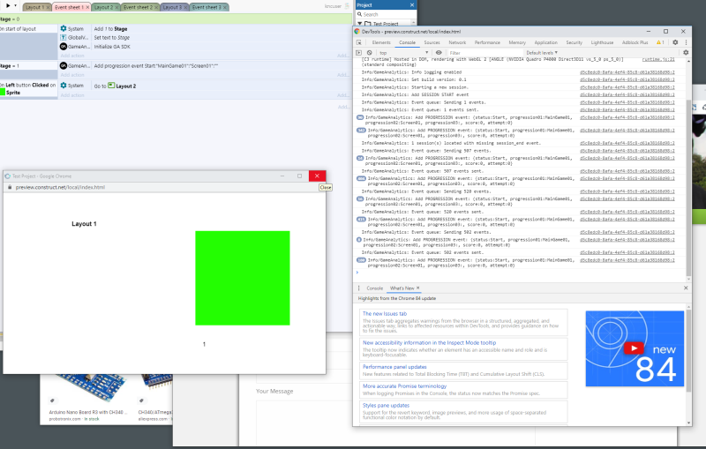Open the Default levels dropdown

(542, 53)
